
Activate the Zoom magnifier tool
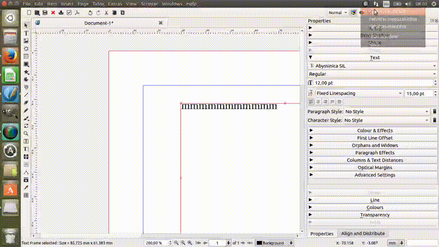point(26,133)
